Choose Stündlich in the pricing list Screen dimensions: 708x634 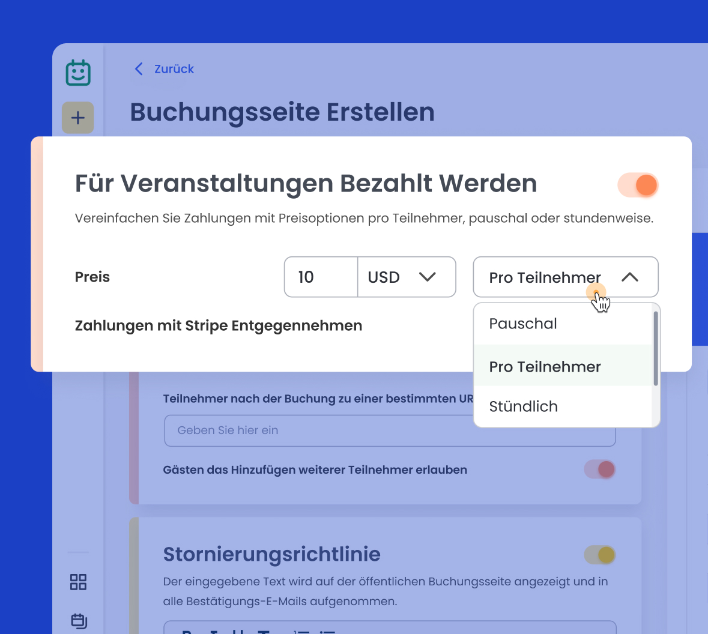[523, 406]
